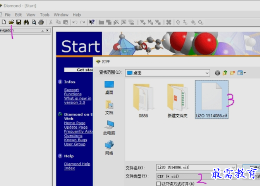Click the Paste clipboard icon

pos(66,22)
